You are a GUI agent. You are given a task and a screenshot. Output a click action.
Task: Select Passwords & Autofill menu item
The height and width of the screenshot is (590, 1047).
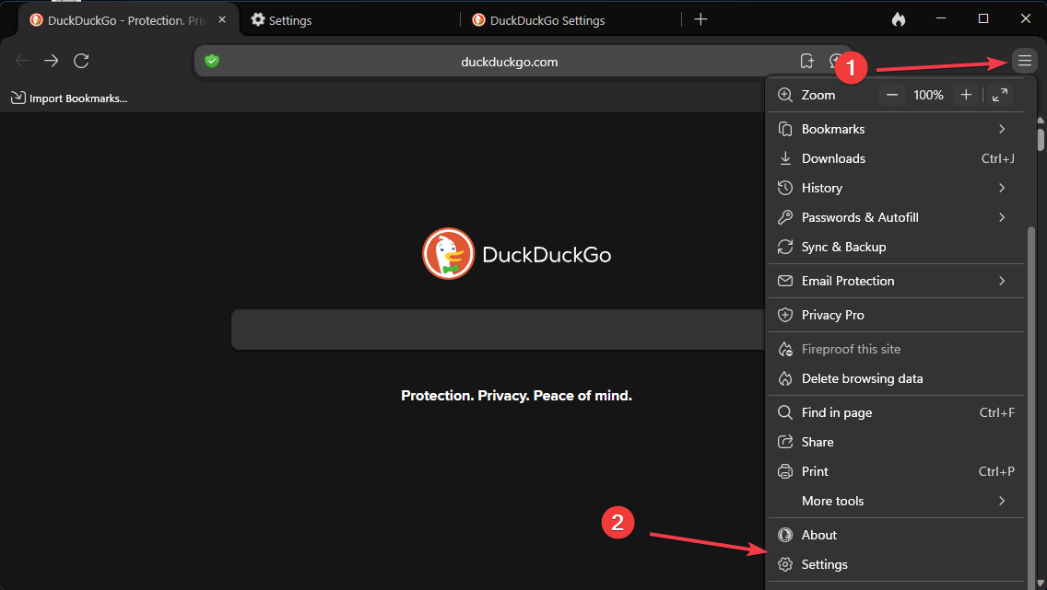(896, 217)
